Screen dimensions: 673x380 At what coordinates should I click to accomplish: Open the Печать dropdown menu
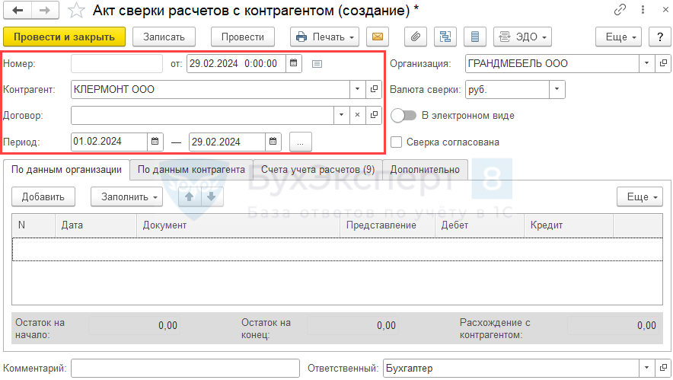click(326, 37)
